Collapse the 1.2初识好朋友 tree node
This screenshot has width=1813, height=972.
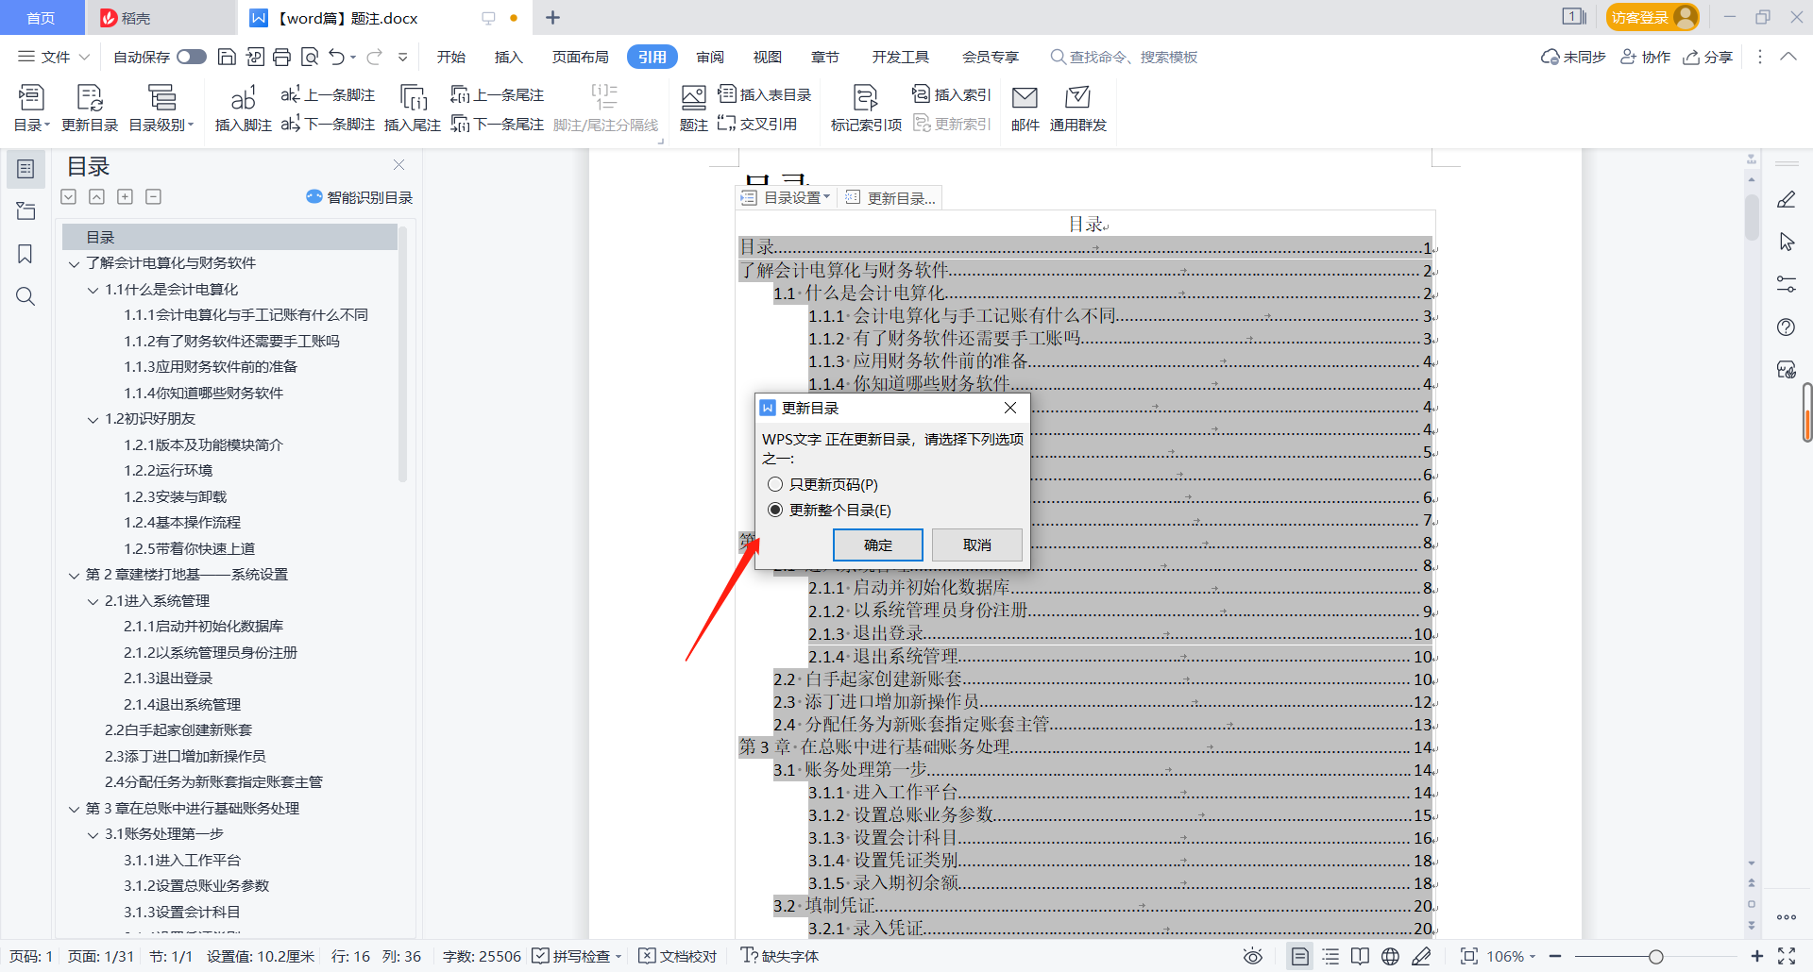click(93, 419)
